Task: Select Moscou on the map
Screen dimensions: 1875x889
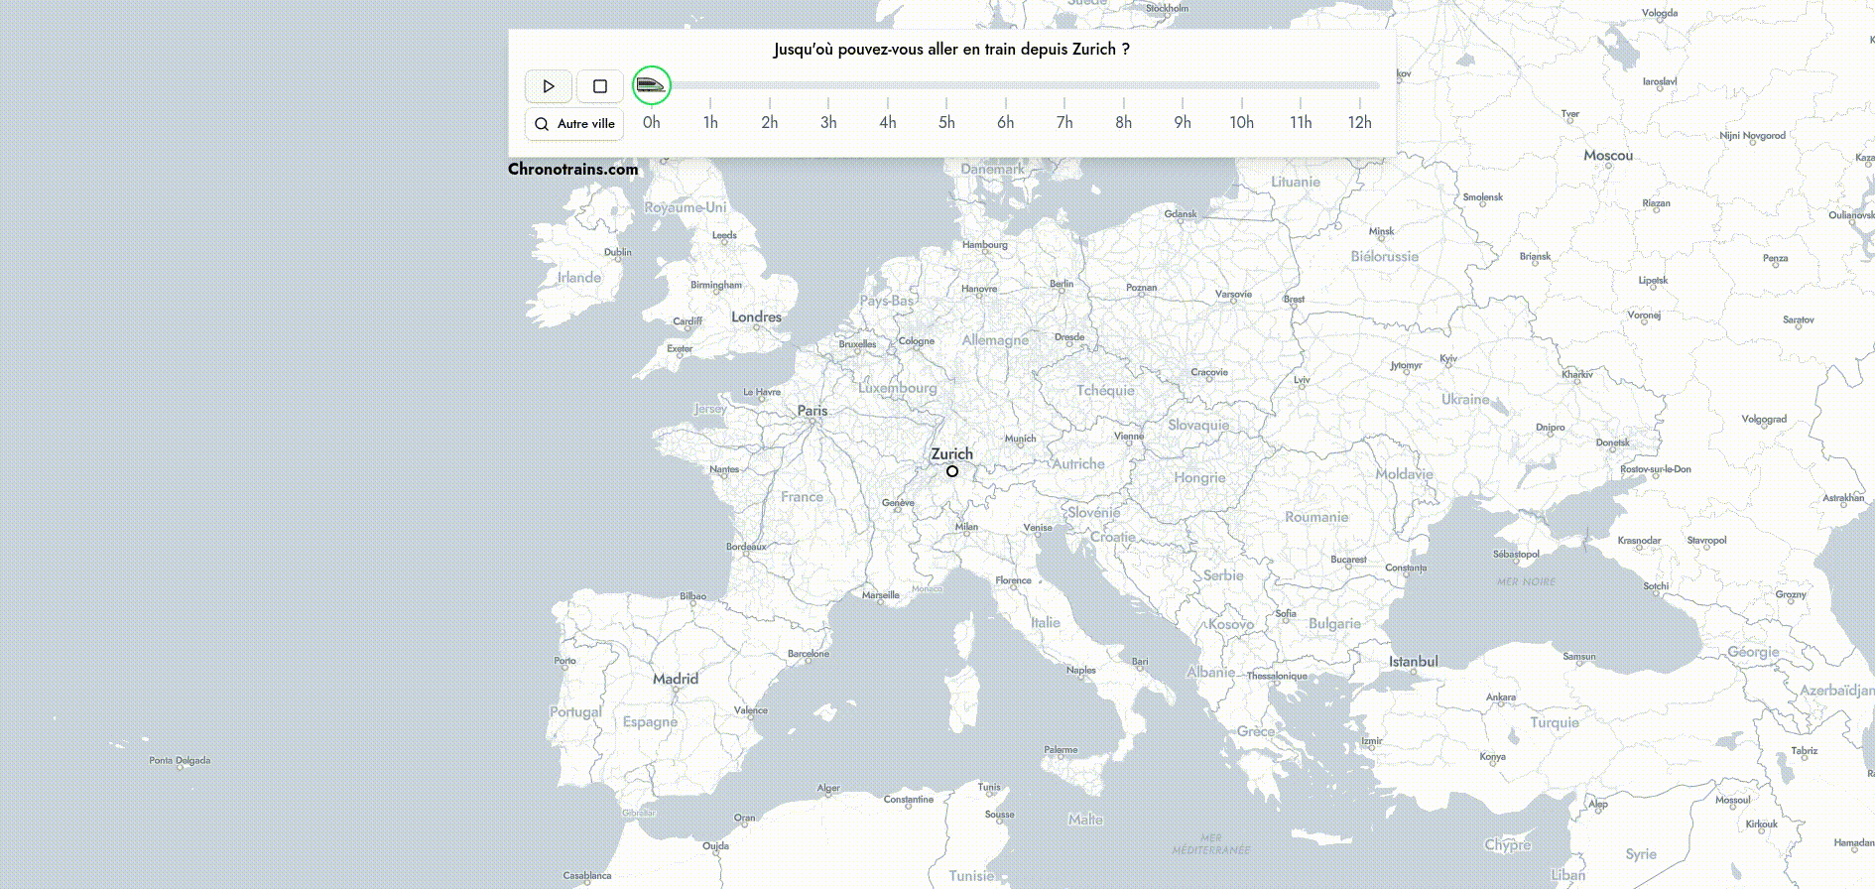Action: [1607, 156]
